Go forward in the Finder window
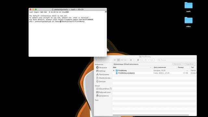This screenshot has height=117, width=208. tap(100, 60)
